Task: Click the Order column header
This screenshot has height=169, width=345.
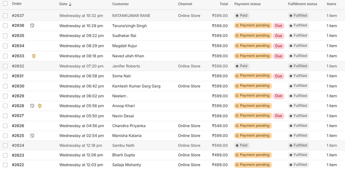Action: coord(17,4)
